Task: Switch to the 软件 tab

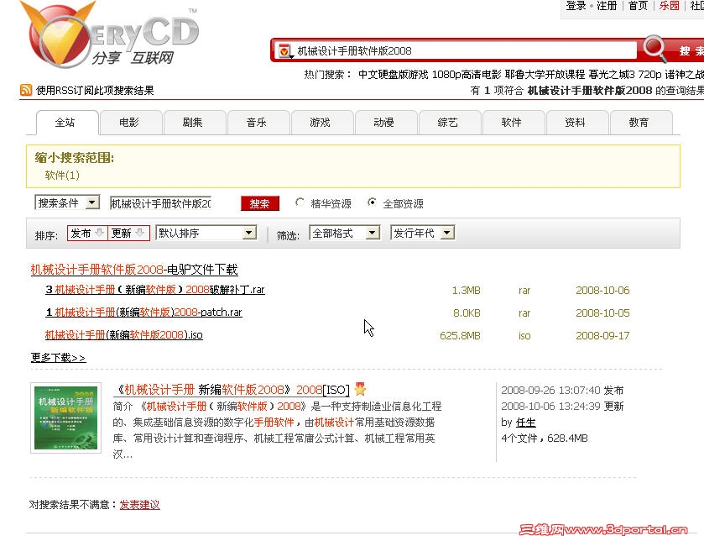Action: click(x=513, y=122)
